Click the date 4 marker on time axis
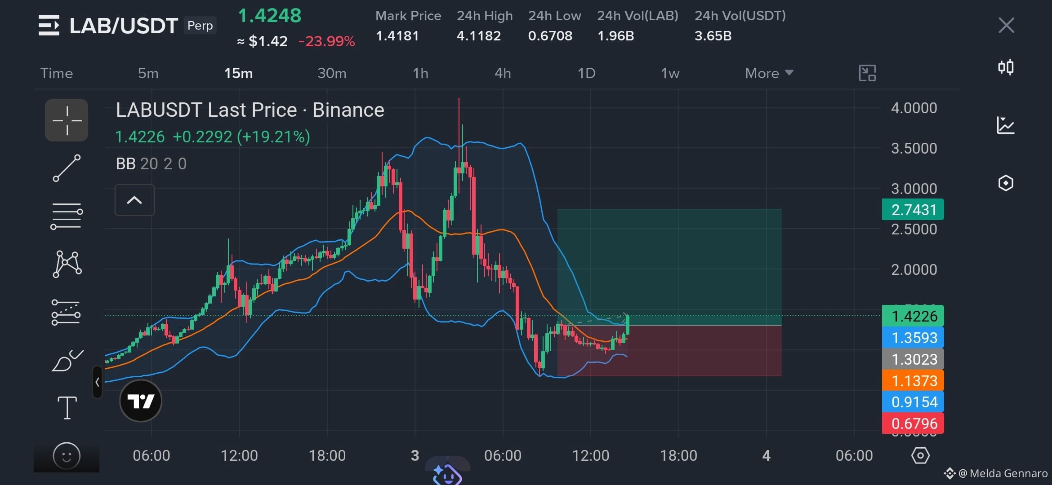Viewport: 1052px width, 485px height. (x=767, y=456)
